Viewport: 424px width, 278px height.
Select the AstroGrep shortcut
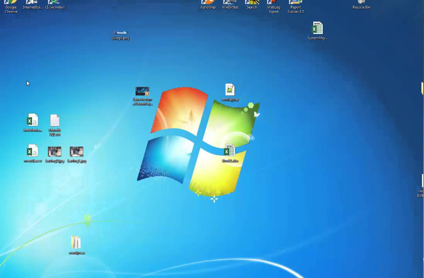[208, 5]
